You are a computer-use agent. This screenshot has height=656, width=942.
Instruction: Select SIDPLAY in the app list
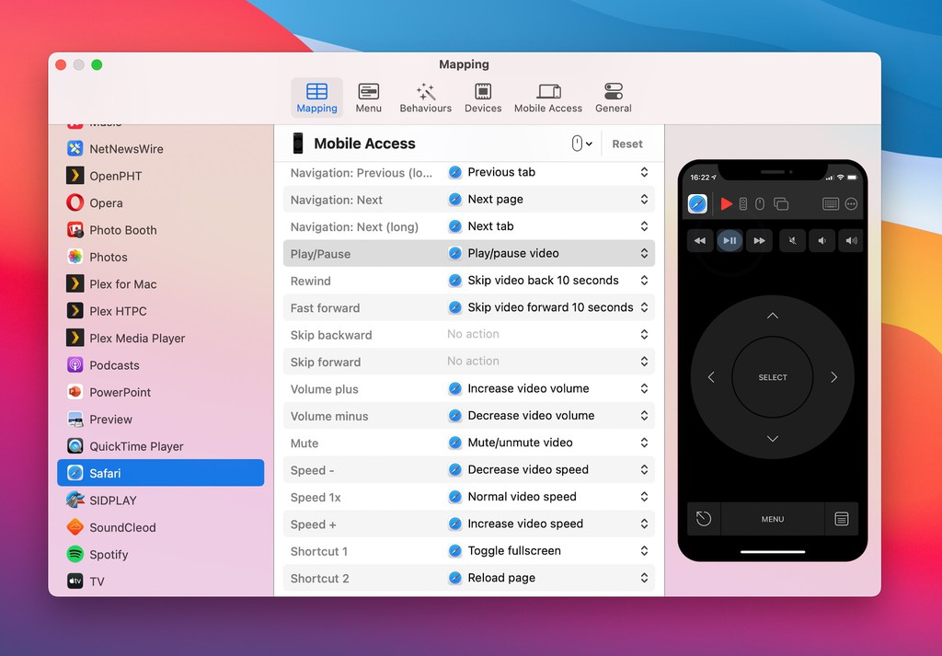click(160, 500)
